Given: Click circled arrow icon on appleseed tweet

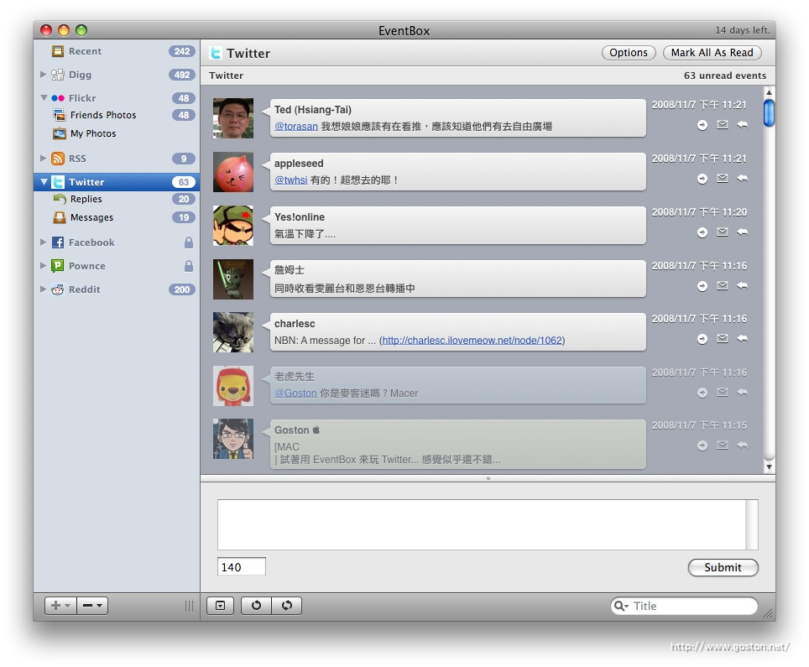Looking at the screenshot, I should (702, 179).
